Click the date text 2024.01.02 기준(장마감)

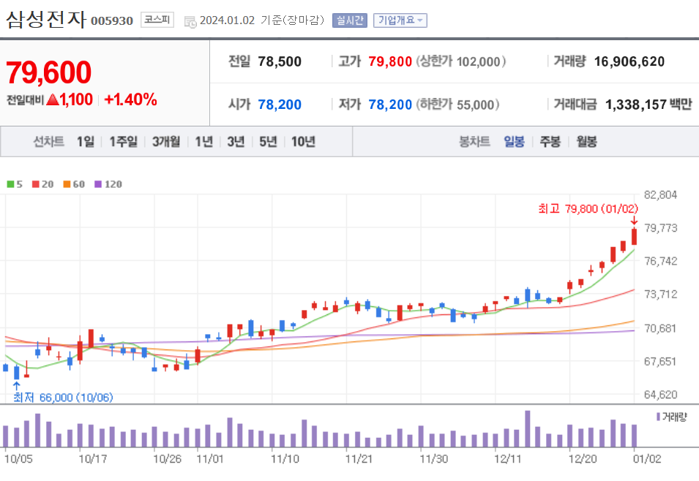click(x=262, y=20)
